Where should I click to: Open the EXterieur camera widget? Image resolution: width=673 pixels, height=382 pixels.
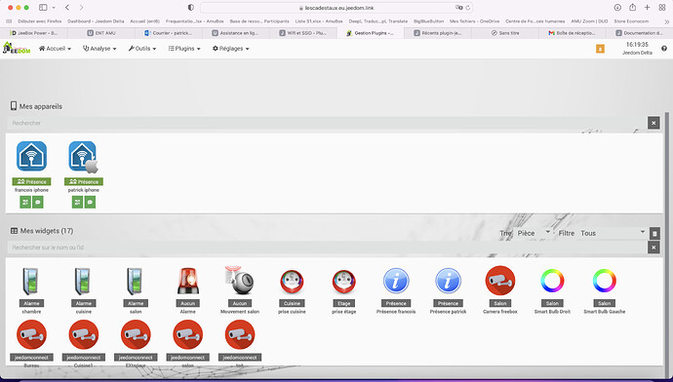click(136, 334)
